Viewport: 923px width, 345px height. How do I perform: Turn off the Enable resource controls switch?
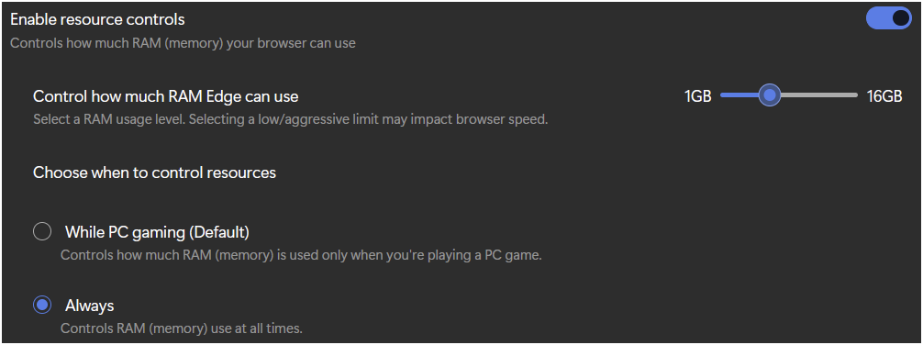[x=888, y=18]
